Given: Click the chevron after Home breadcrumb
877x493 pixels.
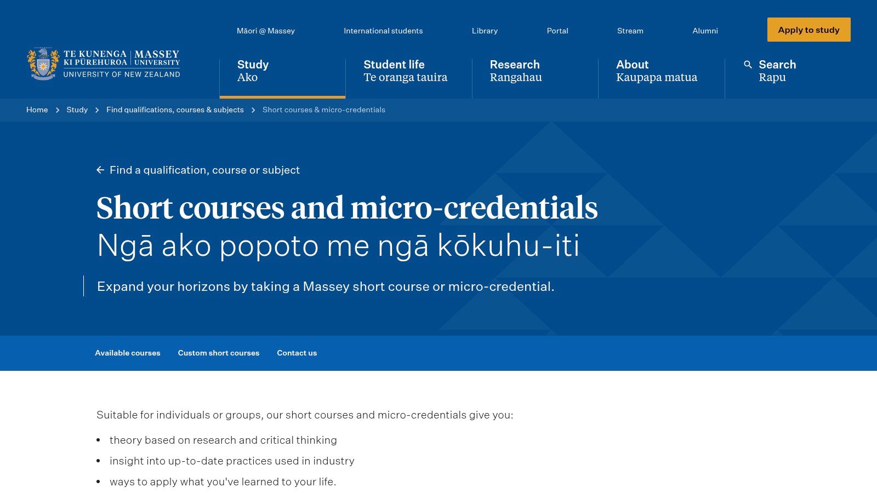Looking at the screenshot, I should [x=57, y=110].
